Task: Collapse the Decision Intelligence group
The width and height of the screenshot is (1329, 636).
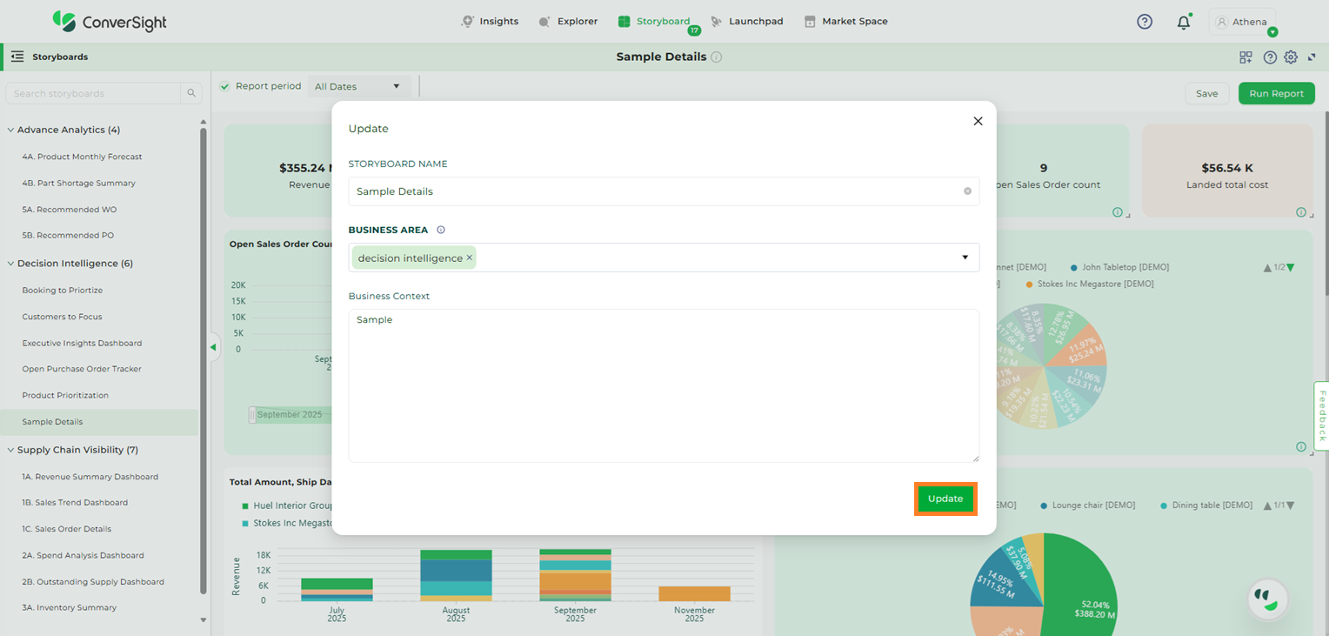Action: pos(10,264)
